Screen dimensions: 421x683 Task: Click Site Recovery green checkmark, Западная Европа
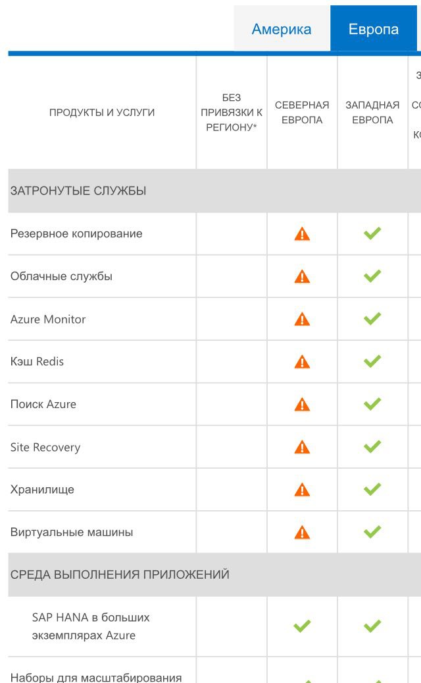(x=372, y=446)
